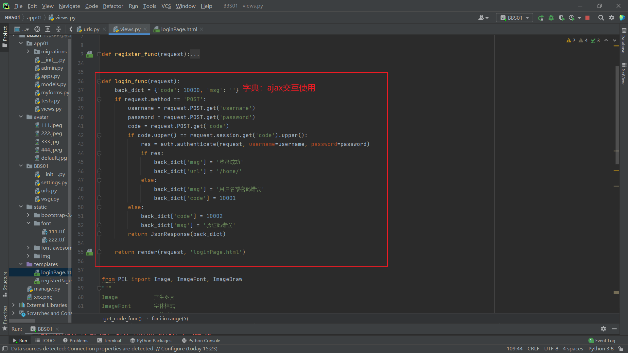Screen dimensions: 628x353
Task: Select get_code_func() in the breadcrumb
Action: coord(122,319)
